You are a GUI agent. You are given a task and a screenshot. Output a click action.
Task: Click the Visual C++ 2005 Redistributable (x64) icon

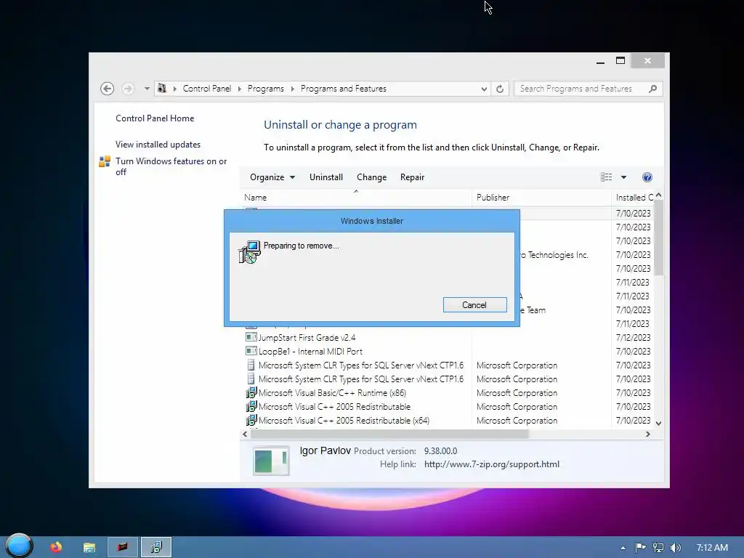(251, 421)
